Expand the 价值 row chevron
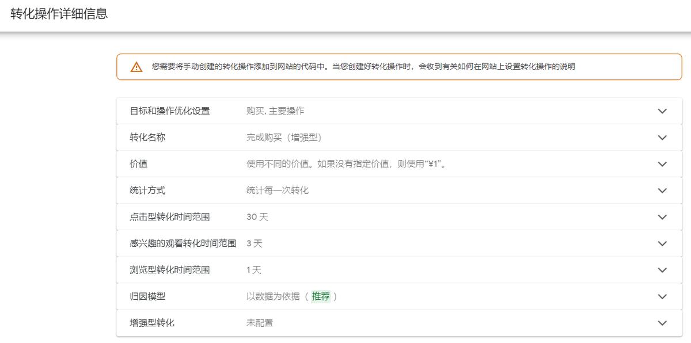This screenshot has height=343, width=691. [661, 164]
